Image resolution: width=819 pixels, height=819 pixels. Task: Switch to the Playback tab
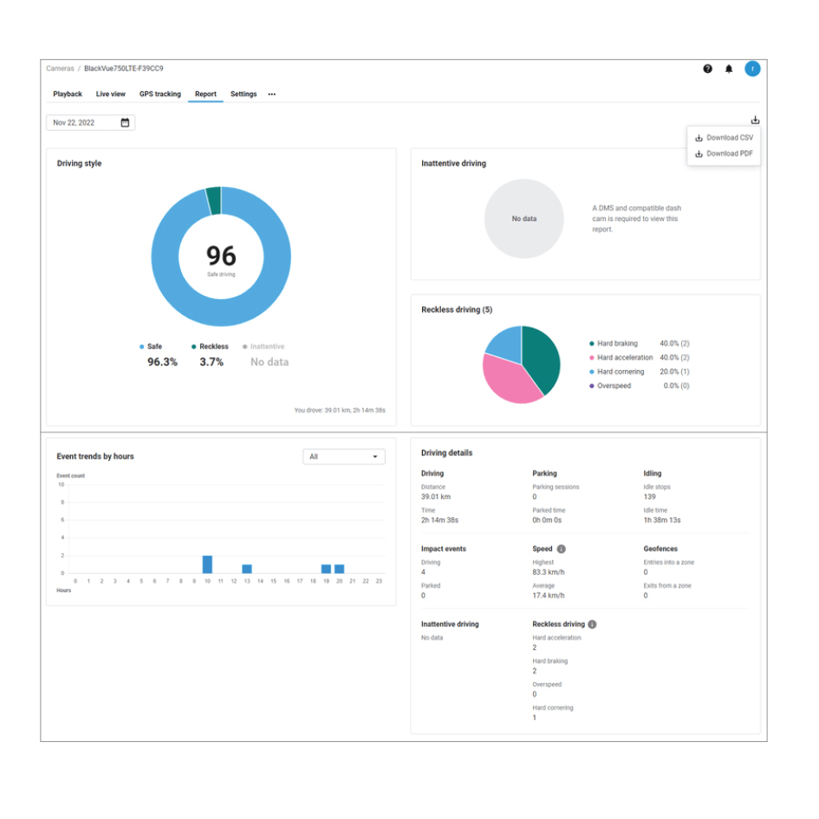68,94
